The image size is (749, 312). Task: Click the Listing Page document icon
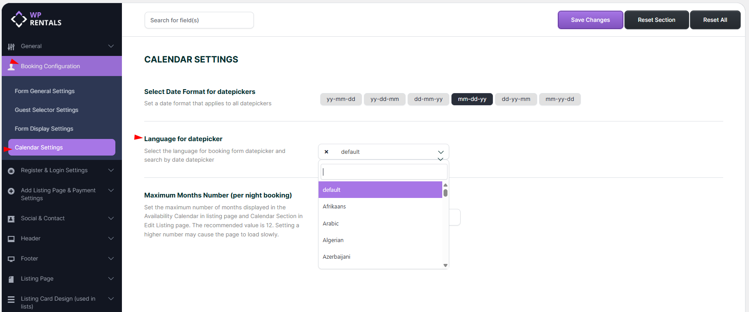click(x=11, y=279)
